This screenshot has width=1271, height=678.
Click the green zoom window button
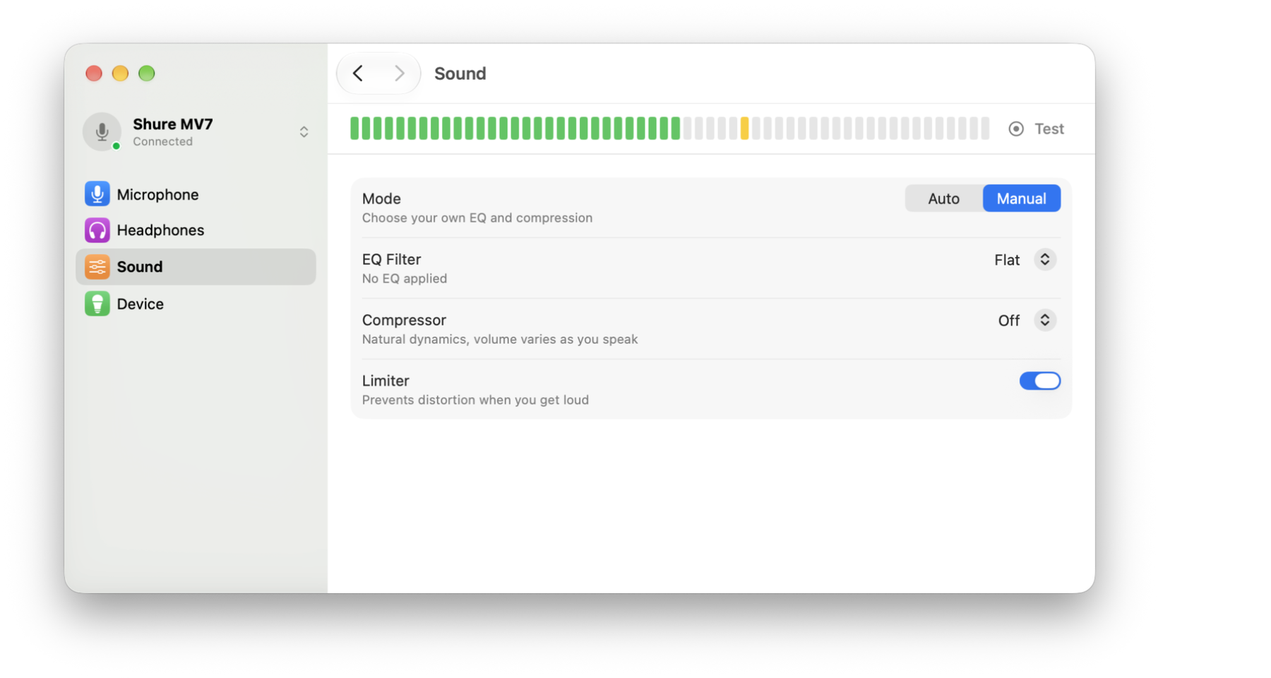[x=147, y=73]
